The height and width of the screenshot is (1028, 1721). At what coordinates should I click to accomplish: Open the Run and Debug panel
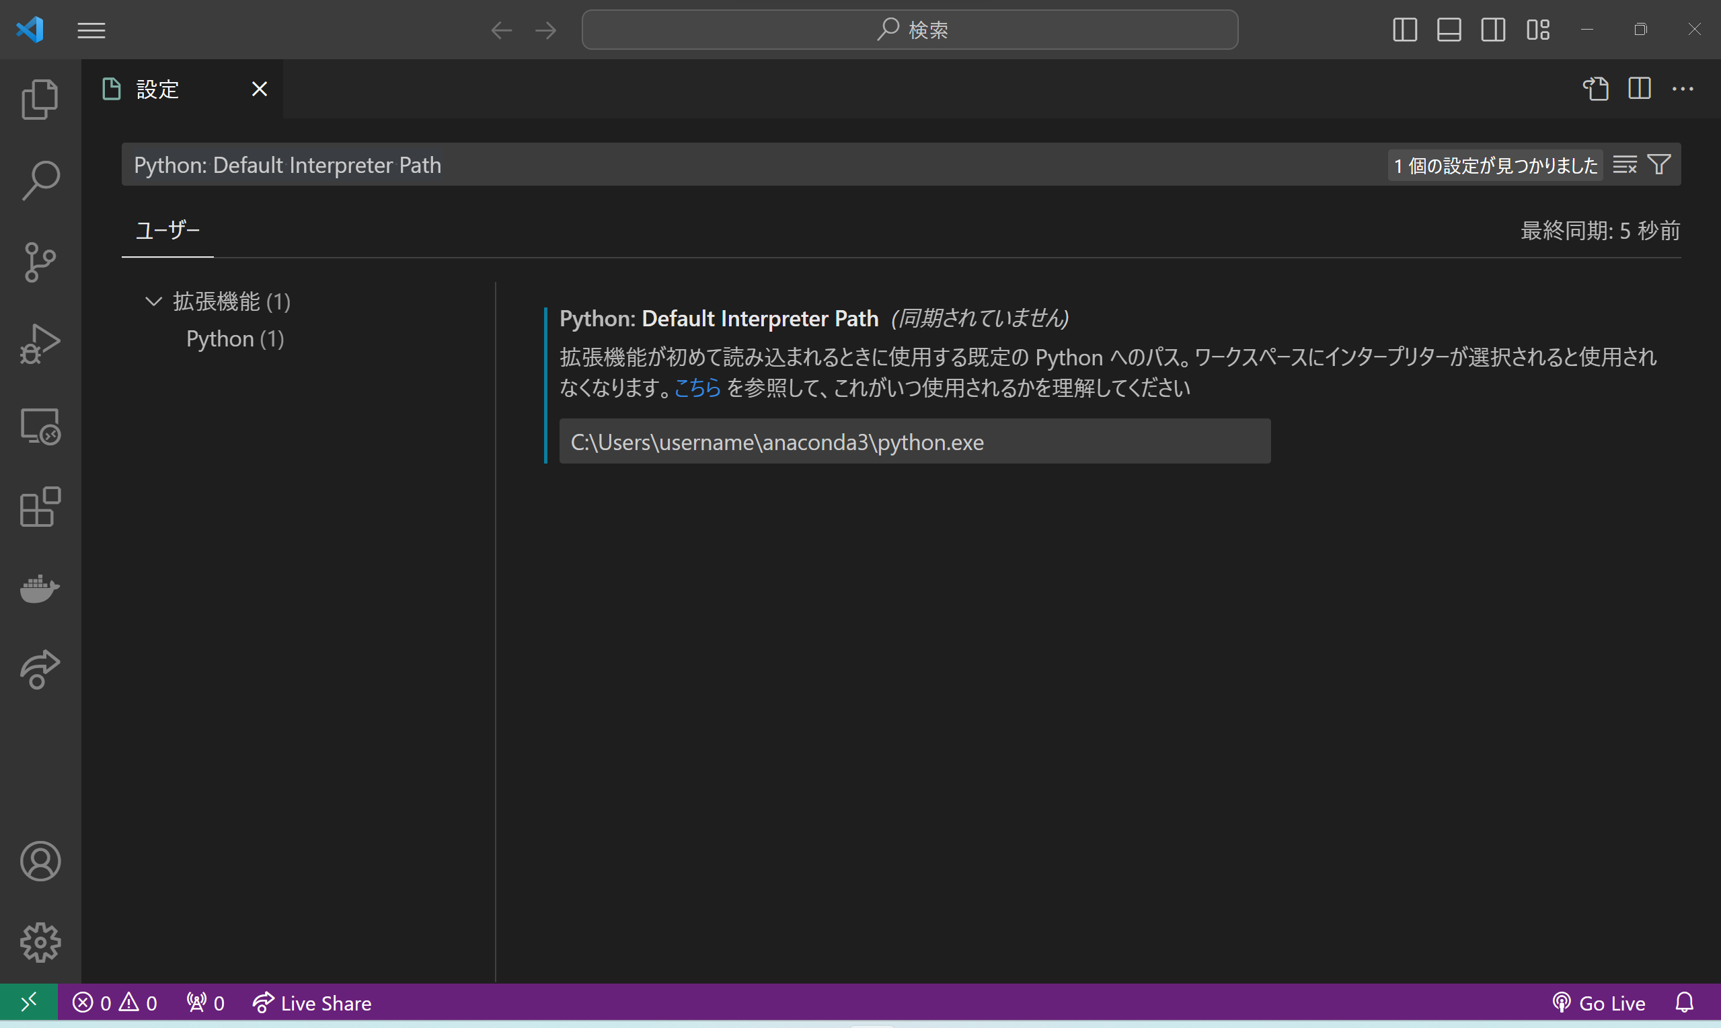tap(40, 343)
